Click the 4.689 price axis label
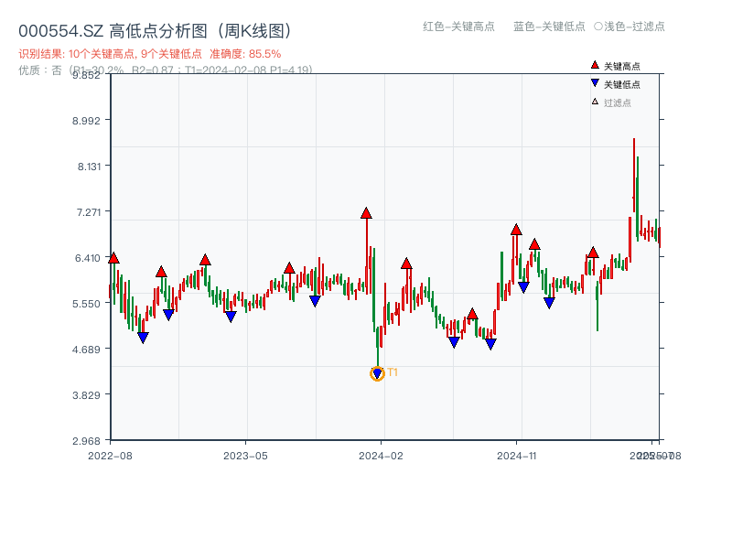732x549 pixels. click(x=86, y=350)
